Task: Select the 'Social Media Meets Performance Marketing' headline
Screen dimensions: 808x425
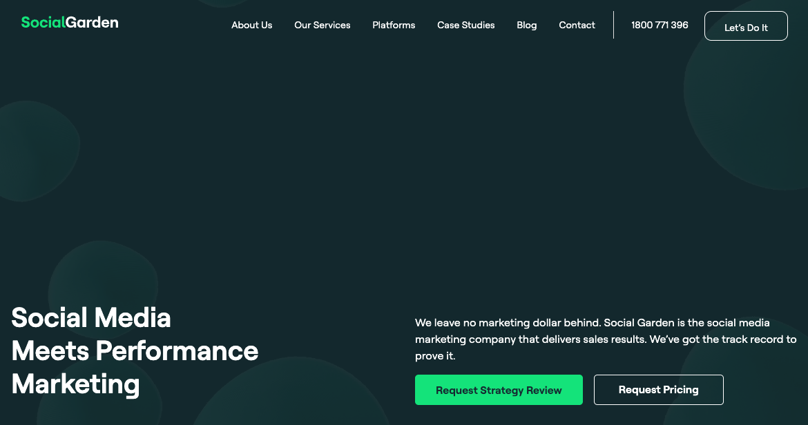Action: click(135, 351)
